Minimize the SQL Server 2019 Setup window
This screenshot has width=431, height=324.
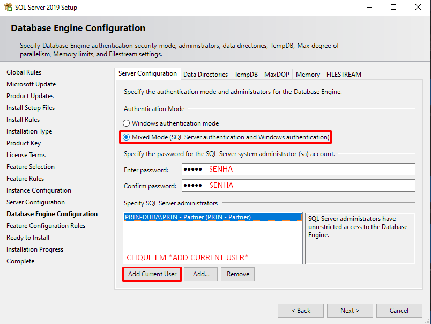(x=369, y=7)
